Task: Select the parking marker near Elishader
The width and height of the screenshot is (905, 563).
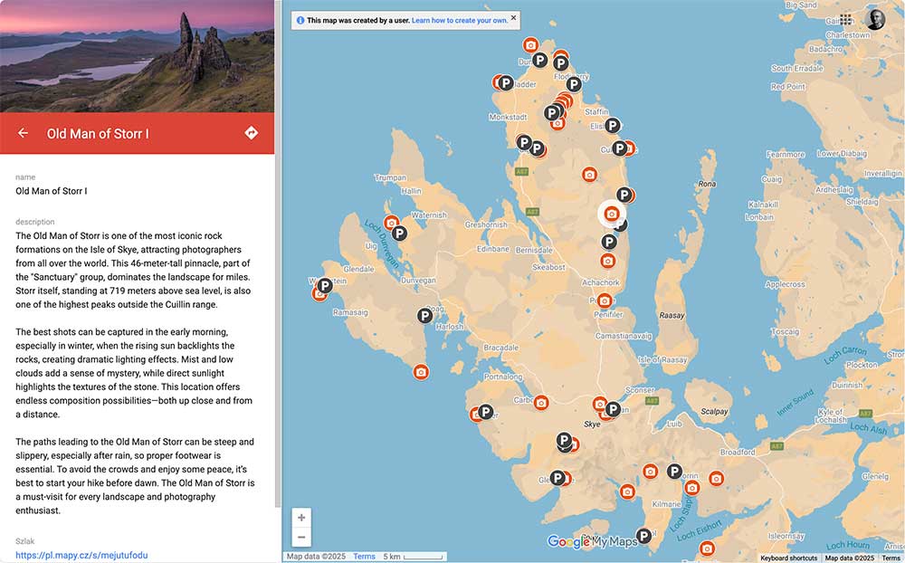Action: [x=613, y=125]
